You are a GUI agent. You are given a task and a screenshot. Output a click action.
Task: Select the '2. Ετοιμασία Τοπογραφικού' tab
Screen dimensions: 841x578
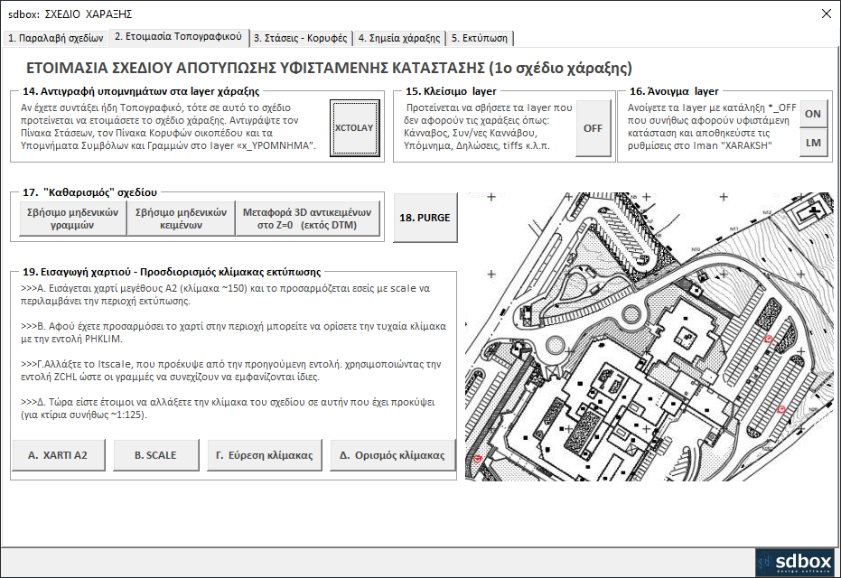click(179, 36)
